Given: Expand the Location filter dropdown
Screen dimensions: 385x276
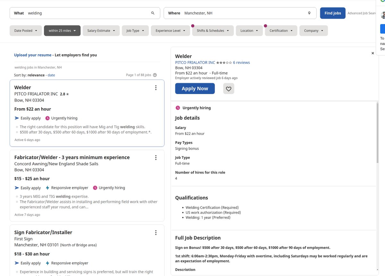Looking at the screenshot, I should [249, 31].
